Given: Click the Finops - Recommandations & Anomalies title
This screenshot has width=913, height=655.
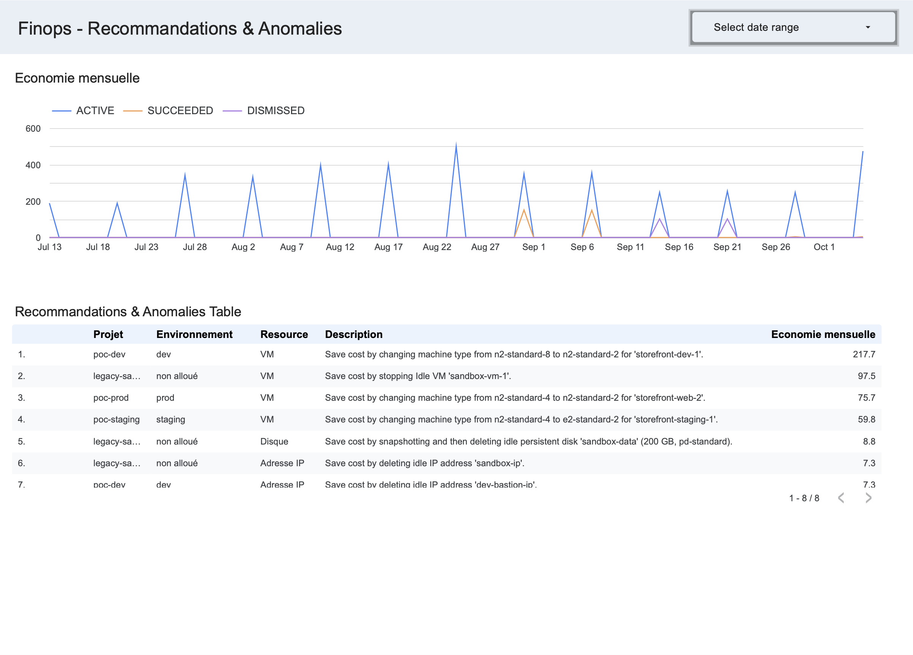Looking at the screenshot, I should click(x=180, y=29).
